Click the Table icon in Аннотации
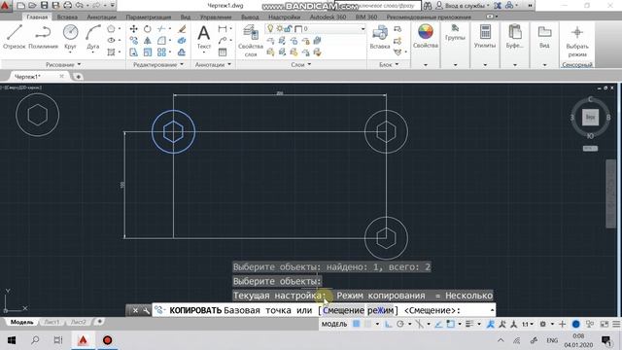Viewport: 622px width, 350px height. point(223,52)
